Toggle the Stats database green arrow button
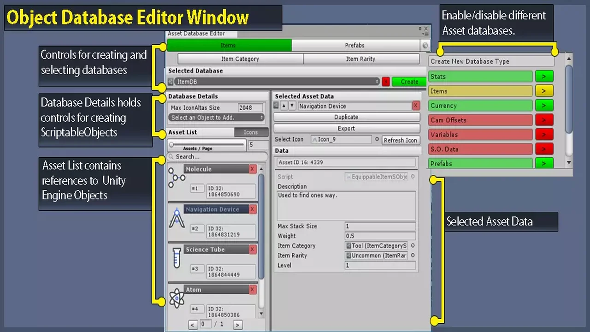590x332 pixels. point(544,77)
